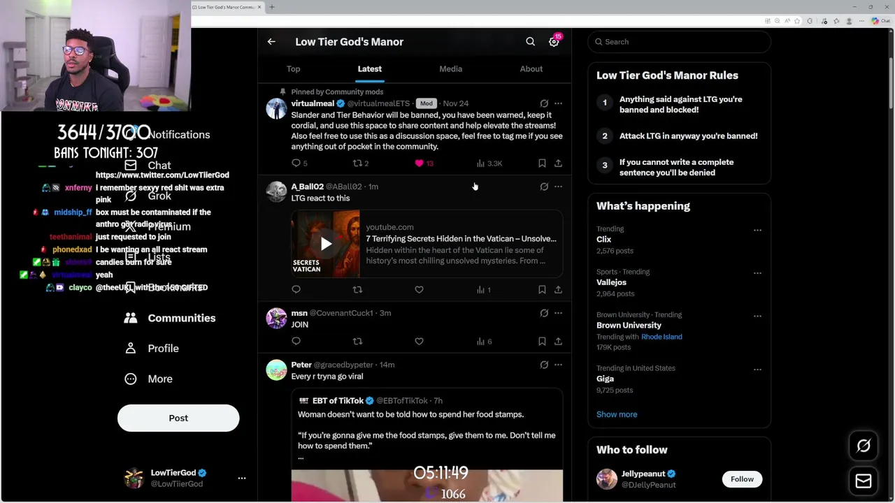Like msn's JOIN post
The height and width of the screenshot is (503, 895).
coord(419,342)
